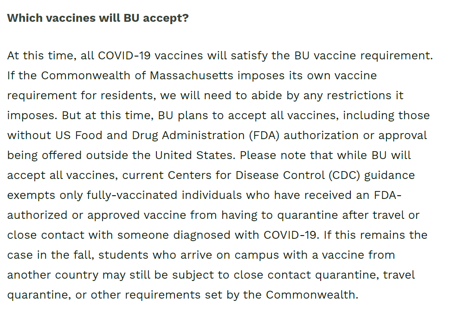Click the heading 'Which vaccines will BU accept?'
Viewport: 471px width, 319px height.
[98, 18]
